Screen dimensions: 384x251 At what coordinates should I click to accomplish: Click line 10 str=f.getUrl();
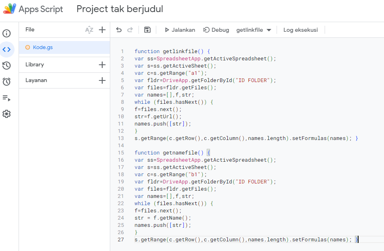pos(158,116)
